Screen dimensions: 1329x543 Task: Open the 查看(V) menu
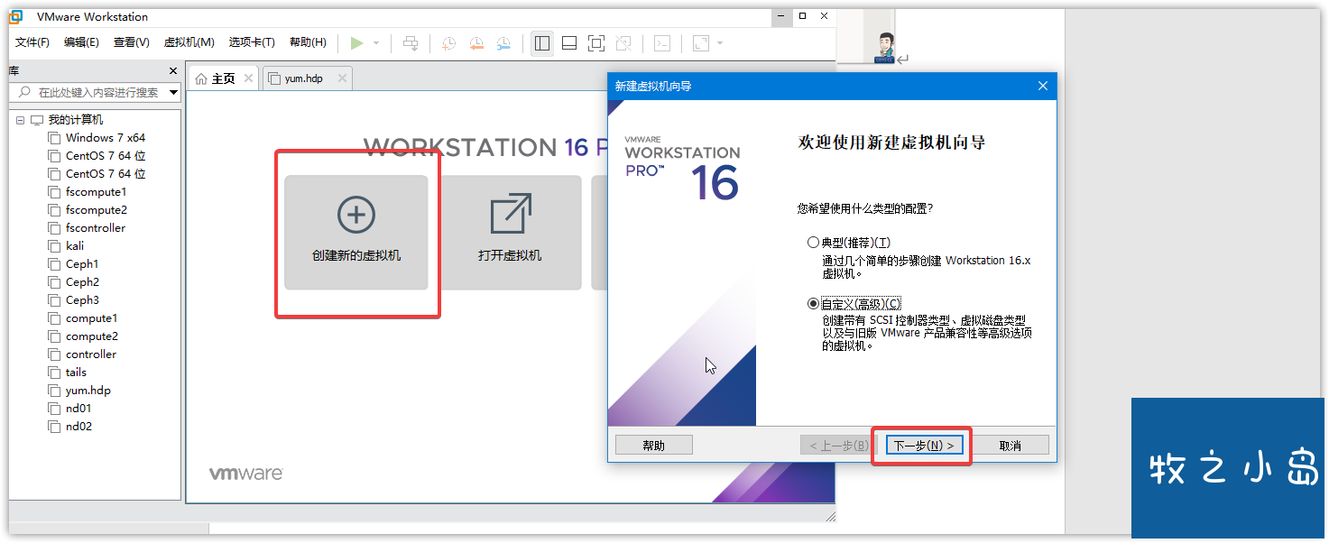[x=132, y=42]
